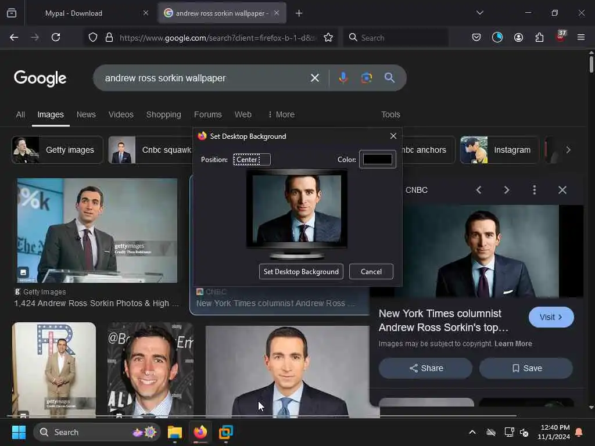Save the previewed image to collections
The height and width of the screenshot is (446, 595).
[526, 368]
